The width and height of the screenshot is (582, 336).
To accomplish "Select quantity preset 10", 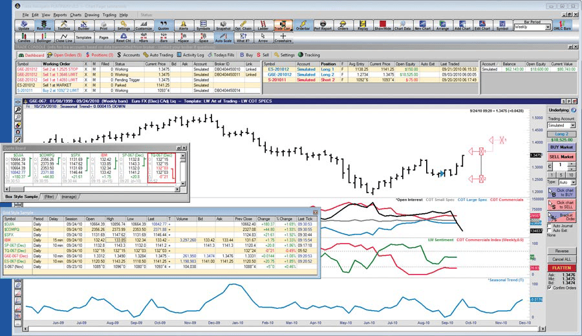I will pos(571,174).
